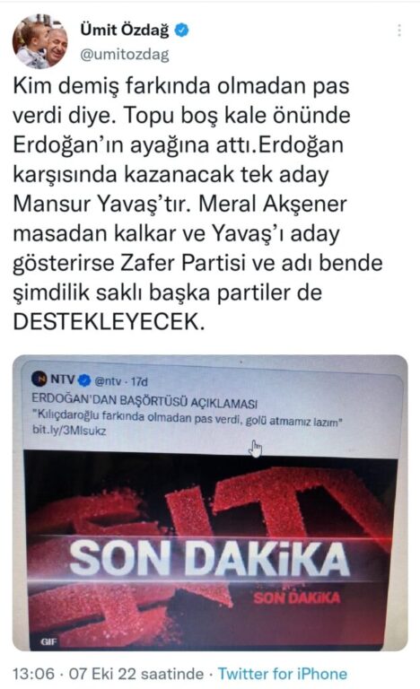420x689 pixels.
Task: Click the DESTEKLEYECEK word in tweet text
Action: (x=109, y=323)
